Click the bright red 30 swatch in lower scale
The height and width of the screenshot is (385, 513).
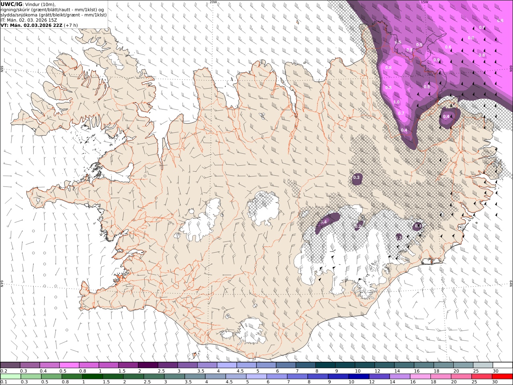coord(502,376)
